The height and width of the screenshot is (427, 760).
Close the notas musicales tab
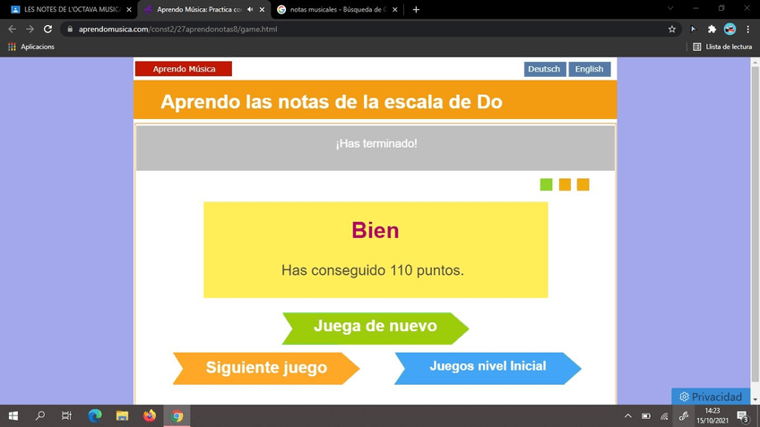pos(394,9)
